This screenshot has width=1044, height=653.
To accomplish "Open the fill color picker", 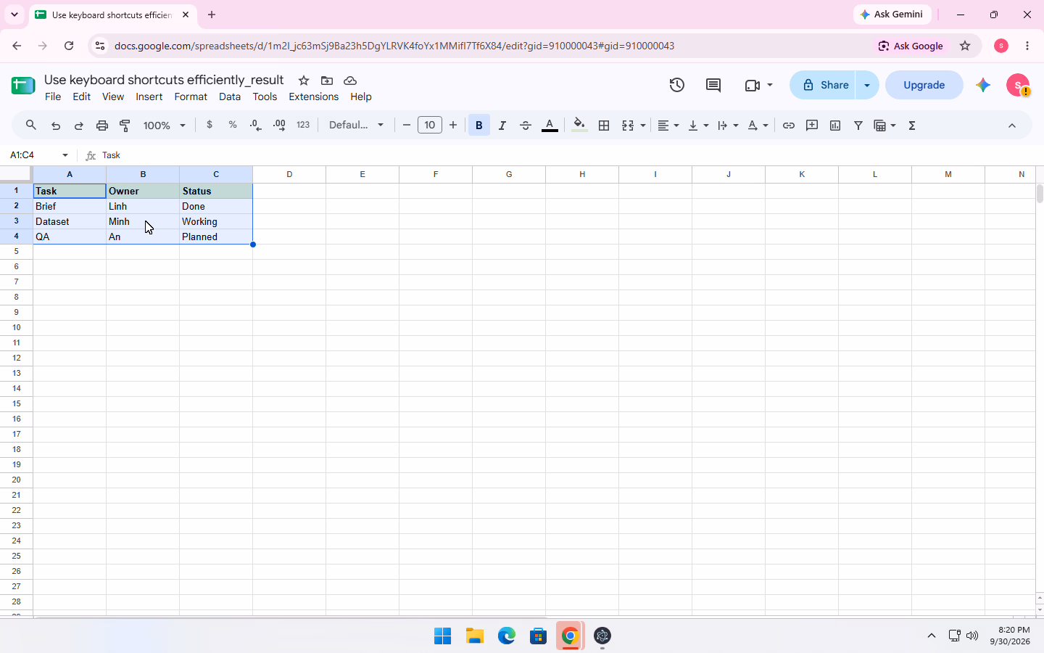I will [579, 126].
